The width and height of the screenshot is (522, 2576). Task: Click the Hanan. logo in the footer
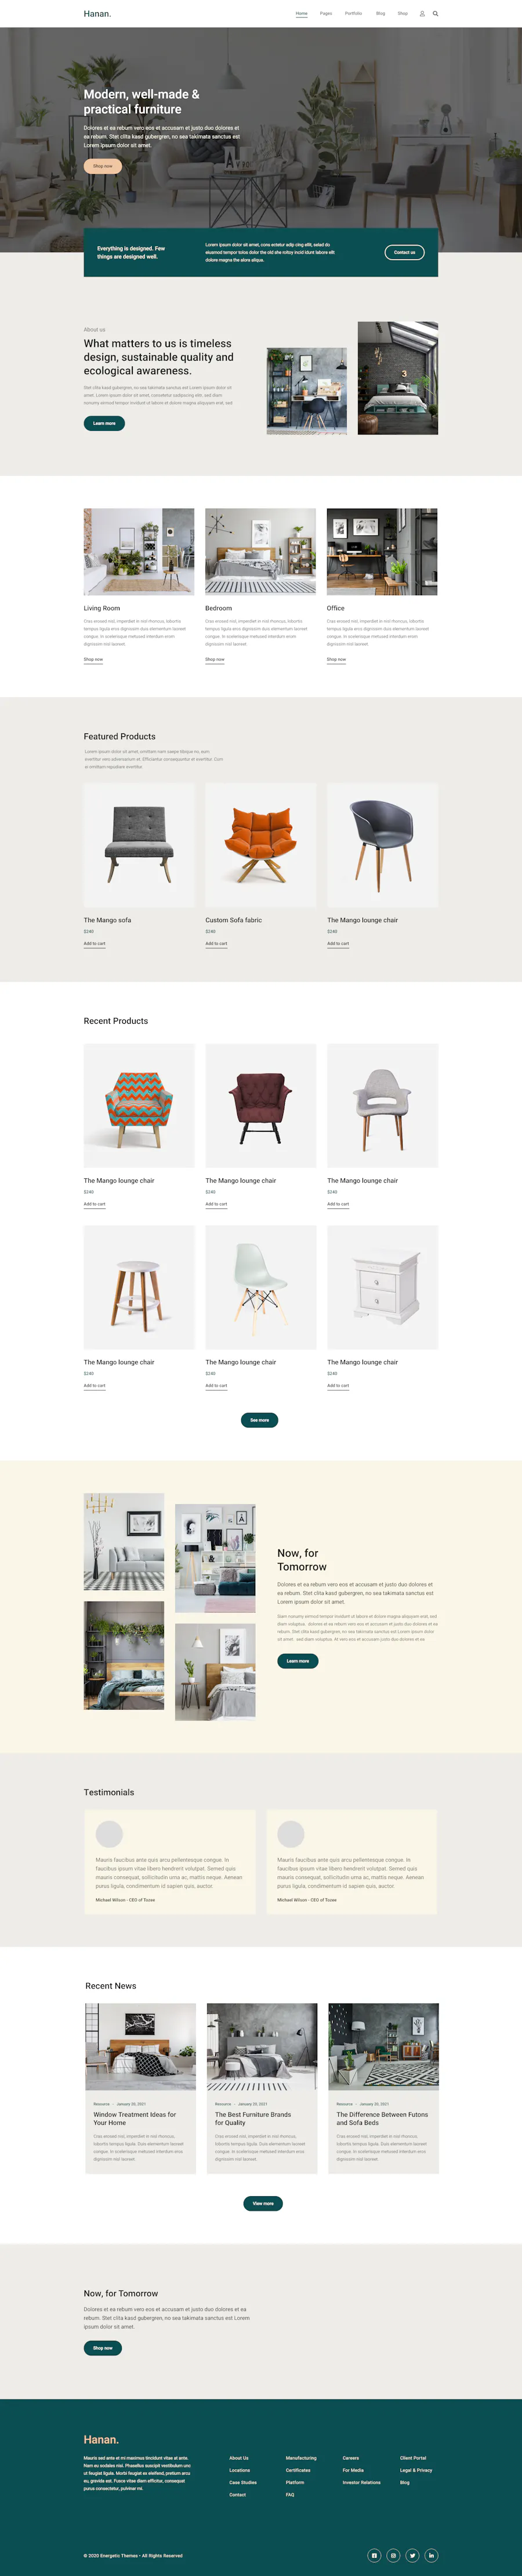(x=101, y=2439)
